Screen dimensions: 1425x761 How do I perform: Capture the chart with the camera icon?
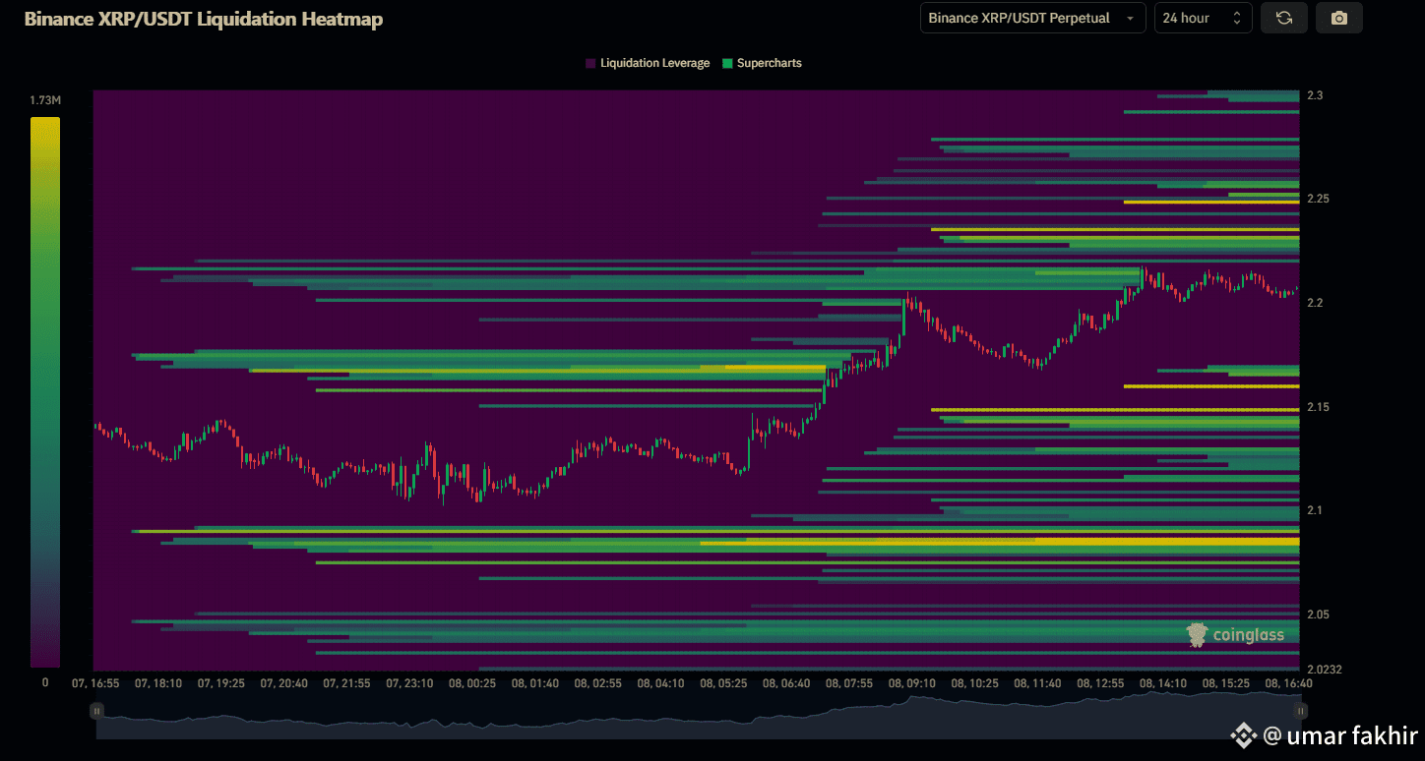pyautogui.click(x=1338, y=17)
